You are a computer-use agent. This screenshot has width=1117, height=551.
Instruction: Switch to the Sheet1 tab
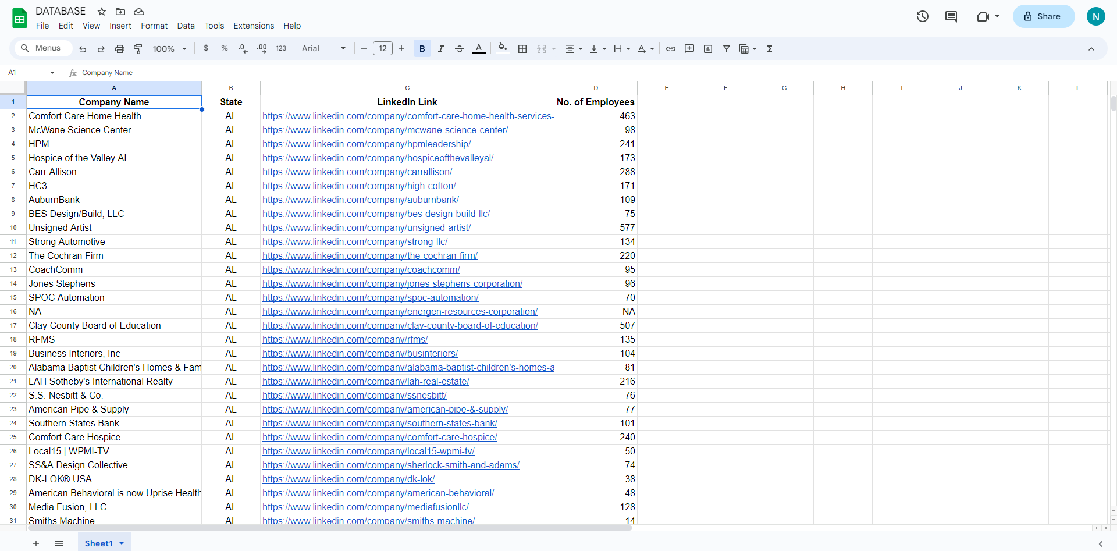98,543
